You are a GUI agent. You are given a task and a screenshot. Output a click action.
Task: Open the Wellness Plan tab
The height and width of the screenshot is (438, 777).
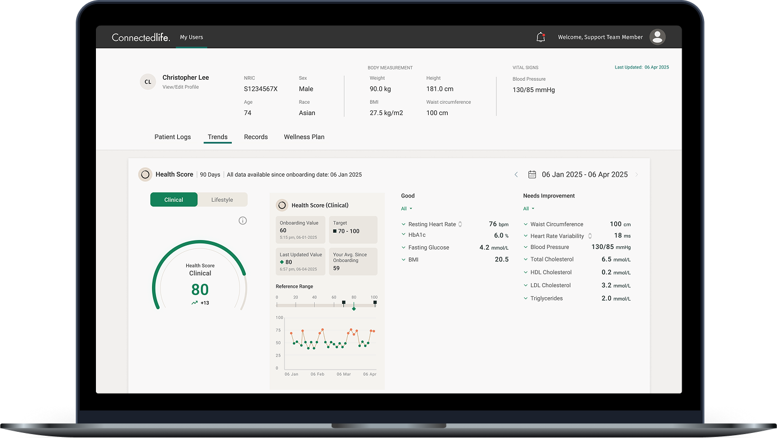[x=304, y=137]
